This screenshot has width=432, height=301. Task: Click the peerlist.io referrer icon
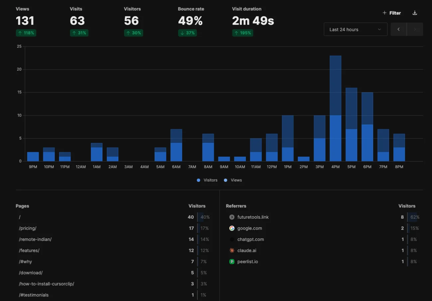pos(232,262)
